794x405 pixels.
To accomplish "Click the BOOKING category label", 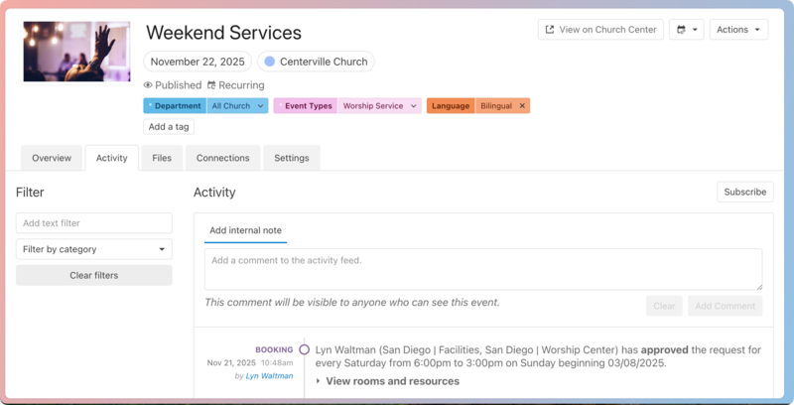I will (274, 349).
